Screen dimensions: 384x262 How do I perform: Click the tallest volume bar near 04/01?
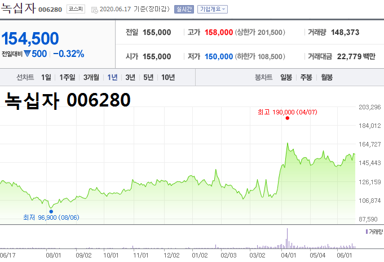pos(287,238)
